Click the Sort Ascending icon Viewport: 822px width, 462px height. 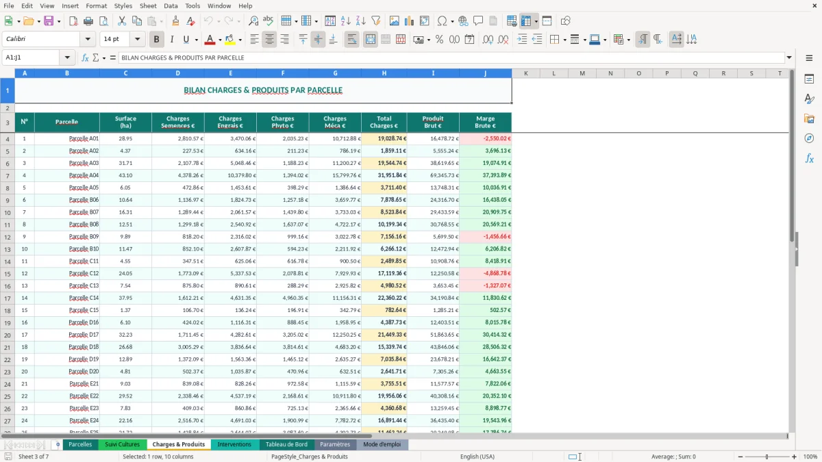click(x=346, y=21)
